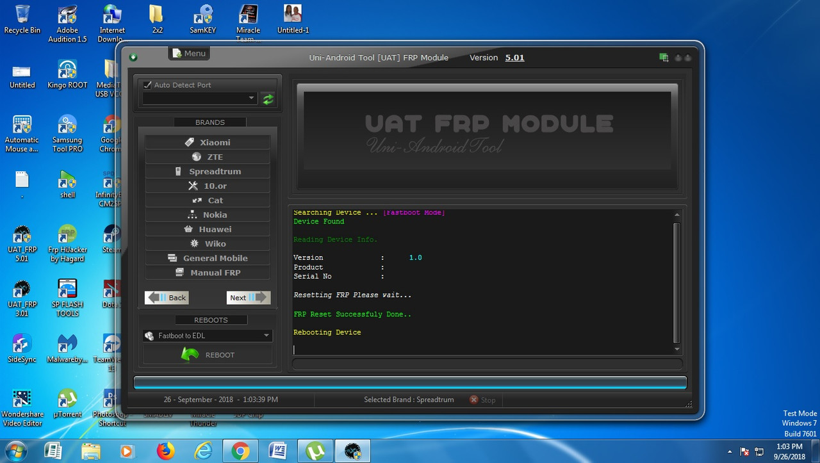This screenshot has height=463, width=820.
Task: Select the Xiaomi brand
Action: pyautogui.click(x=208, y=142)
